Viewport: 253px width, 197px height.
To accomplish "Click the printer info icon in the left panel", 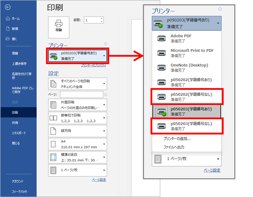I will click(x=105, y=44).
